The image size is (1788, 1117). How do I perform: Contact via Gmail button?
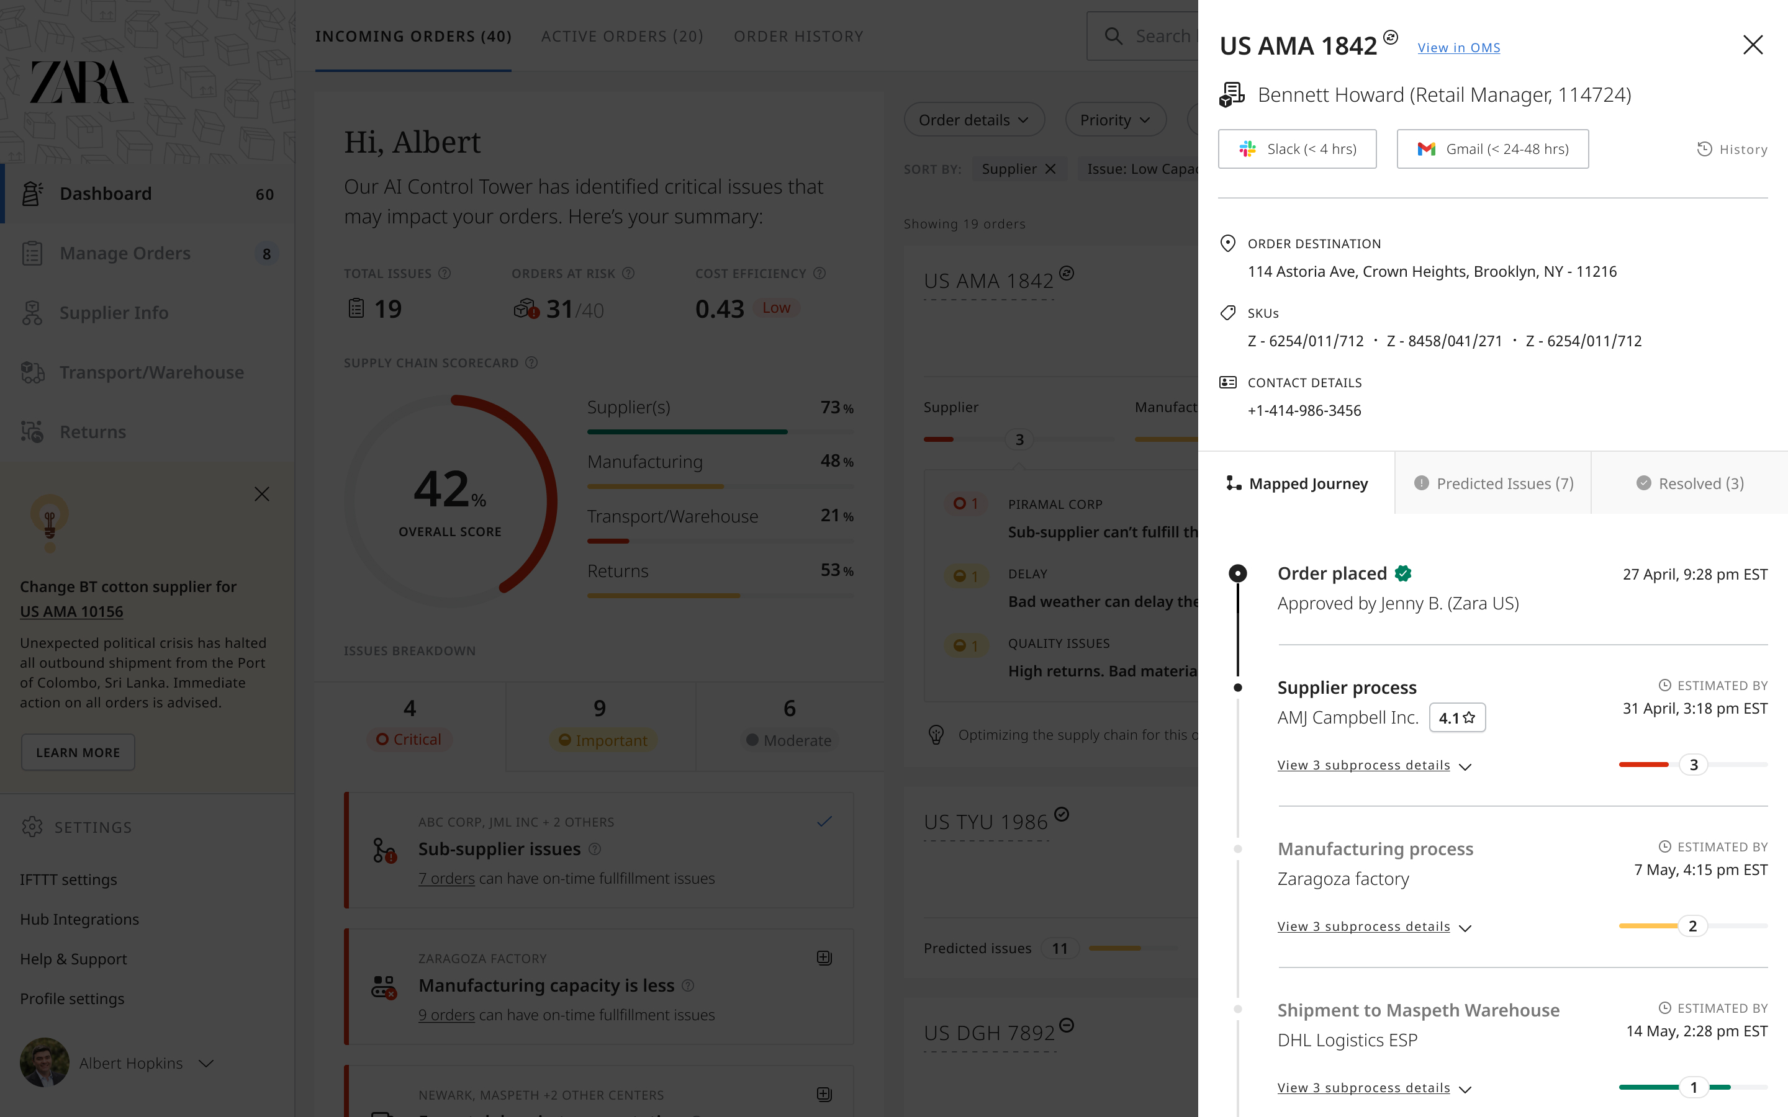click(x=1492, y=149)
